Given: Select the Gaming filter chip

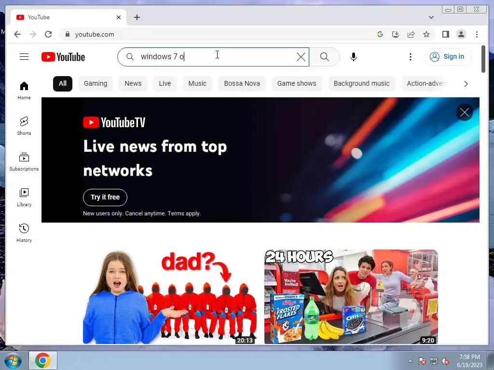Looking at the screenshot, I should coord(96,84).
